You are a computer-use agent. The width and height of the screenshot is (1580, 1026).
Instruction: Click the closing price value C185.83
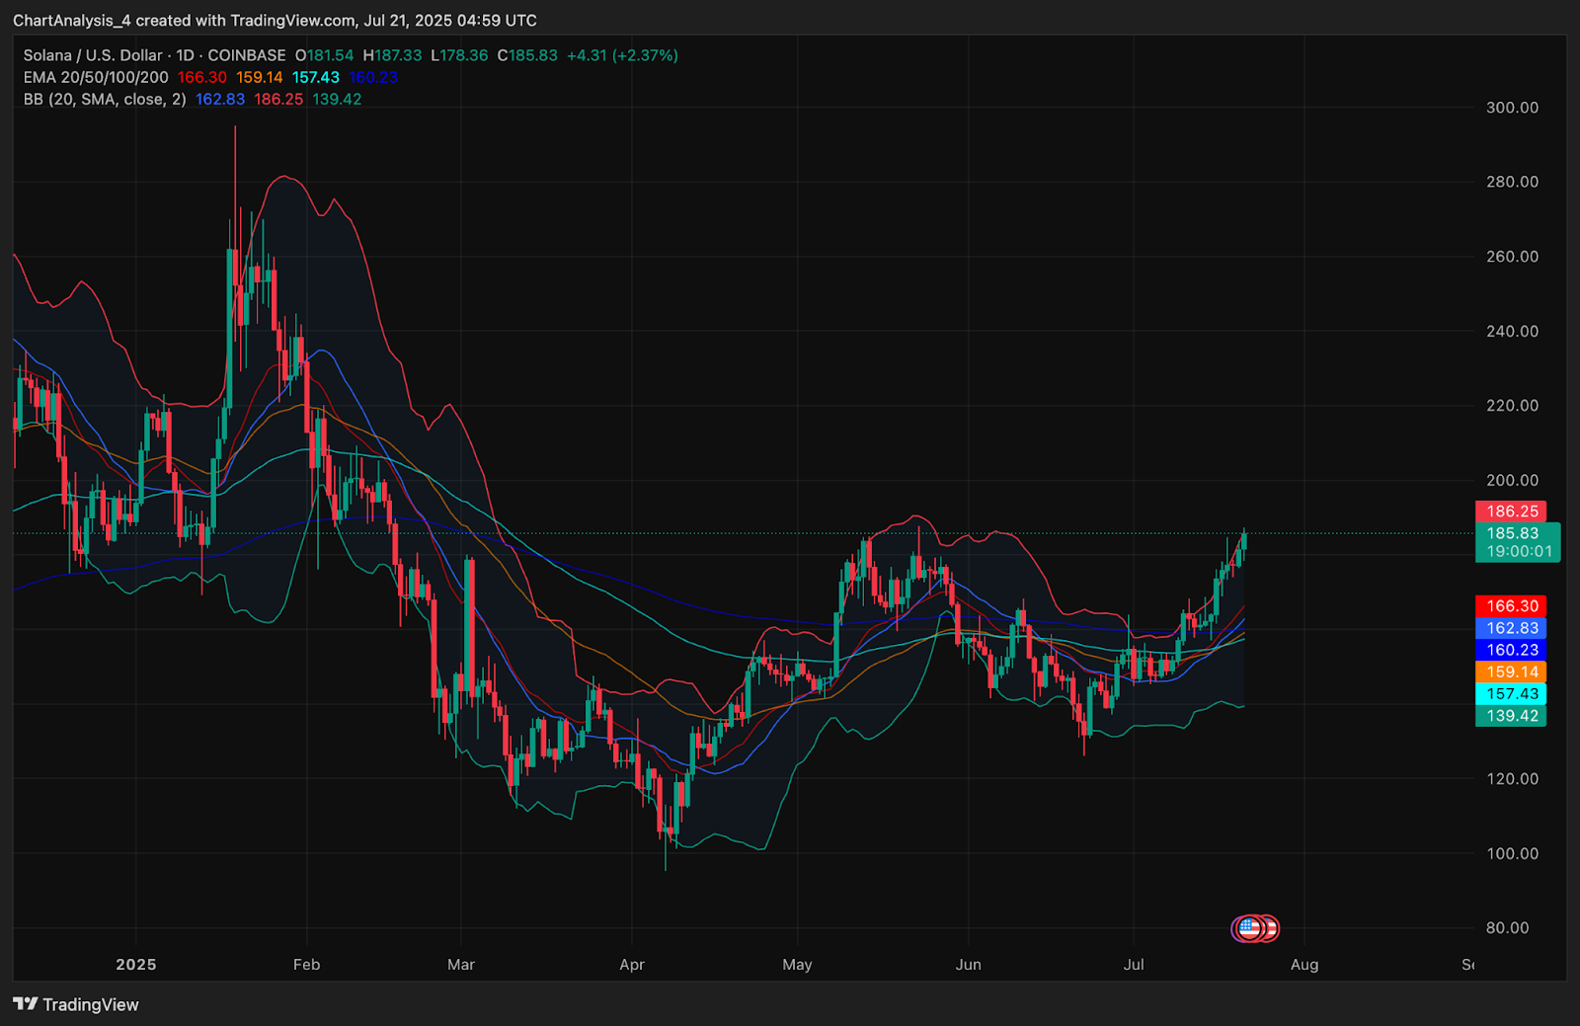click(527, 55)
